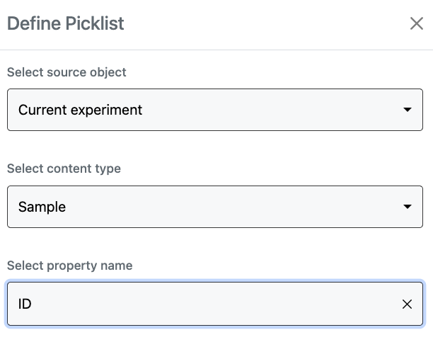This screenshot has height=342, width=433.
Task: Click the caret arrow of content type dropdown
Action: click(x=407, y=207)
